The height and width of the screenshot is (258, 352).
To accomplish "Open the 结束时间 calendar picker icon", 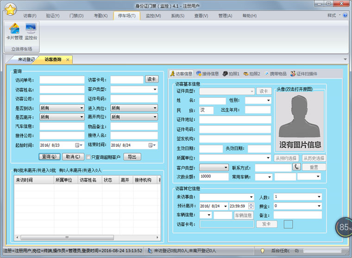I will (x=152, y=145).
